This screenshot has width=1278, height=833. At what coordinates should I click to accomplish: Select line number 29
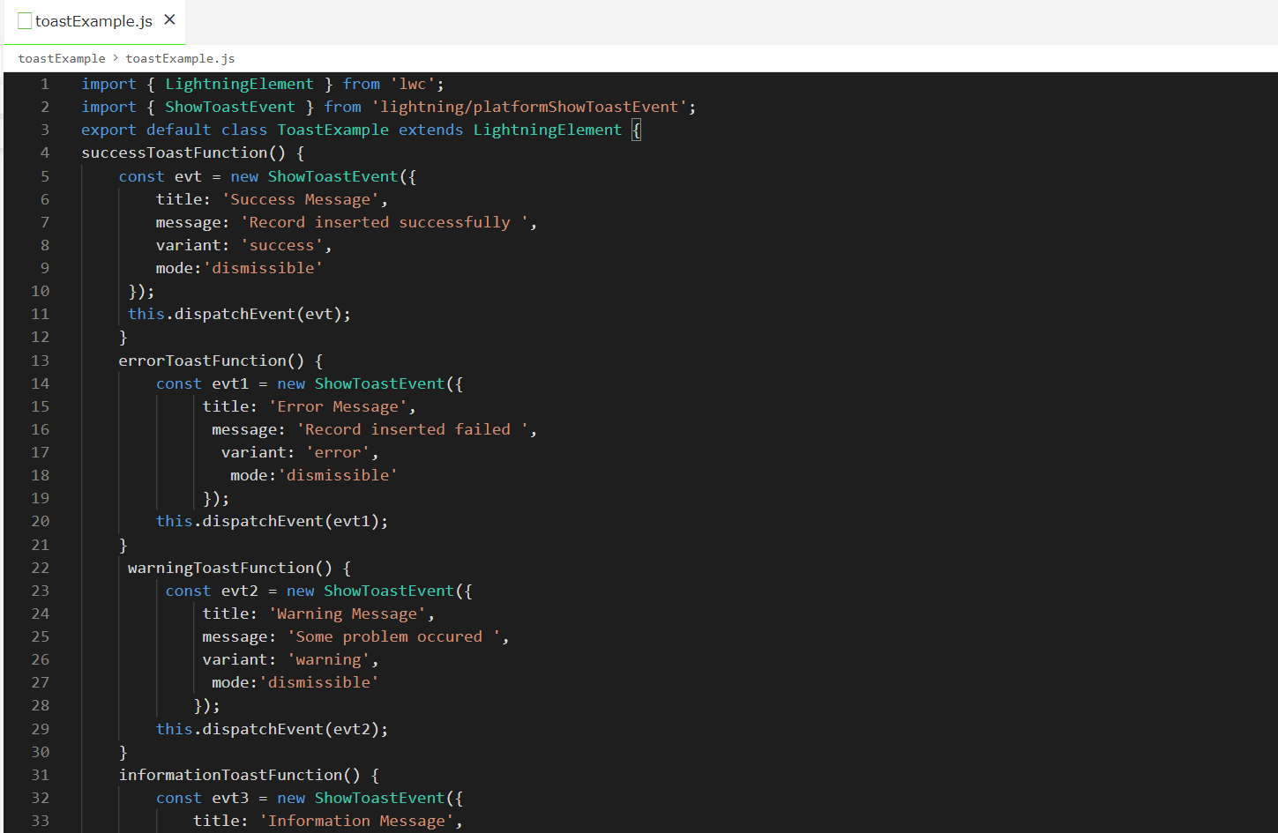(40, 728)
